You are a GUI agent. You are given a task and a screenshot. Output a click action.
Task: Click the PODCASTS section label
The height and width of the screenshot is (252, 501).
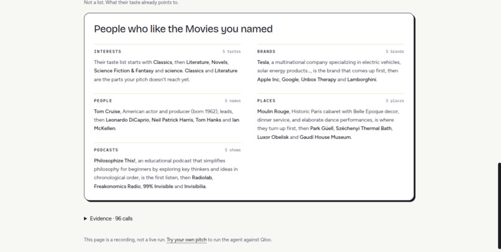106,150
